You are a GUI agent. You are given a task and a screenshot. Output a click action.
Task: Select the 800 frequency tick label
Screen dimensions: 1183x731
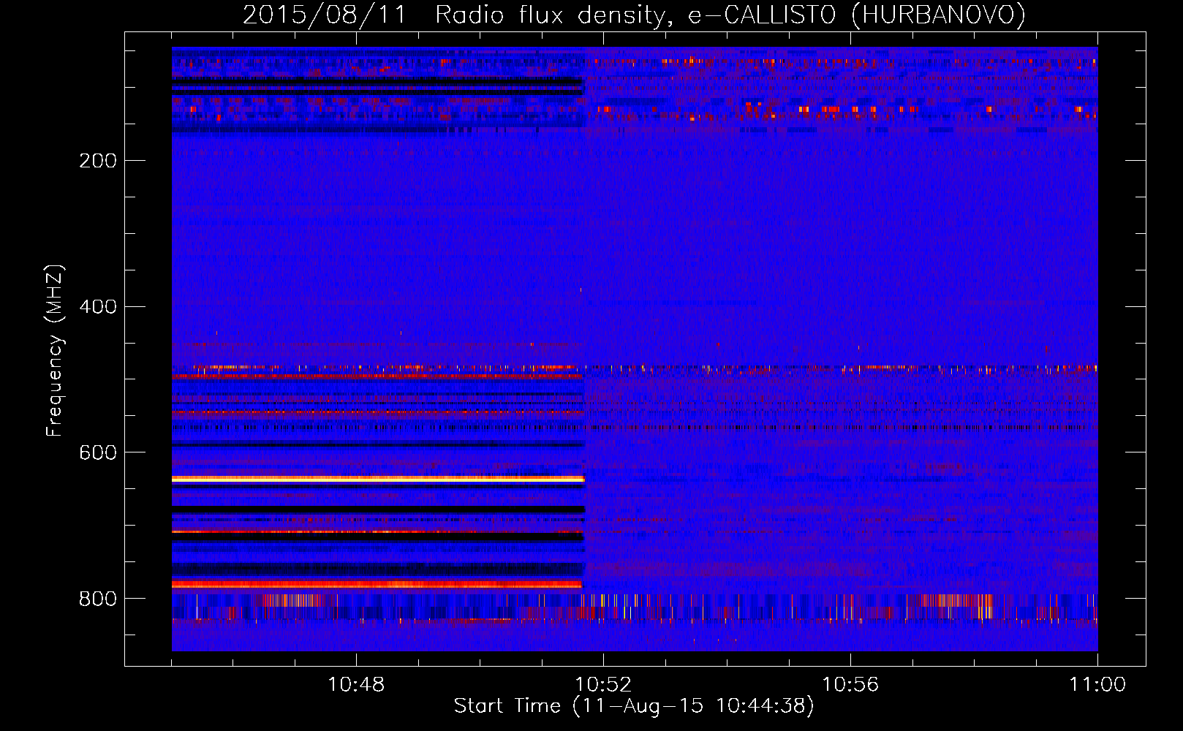pyautogui.click(x=98, y=599)
